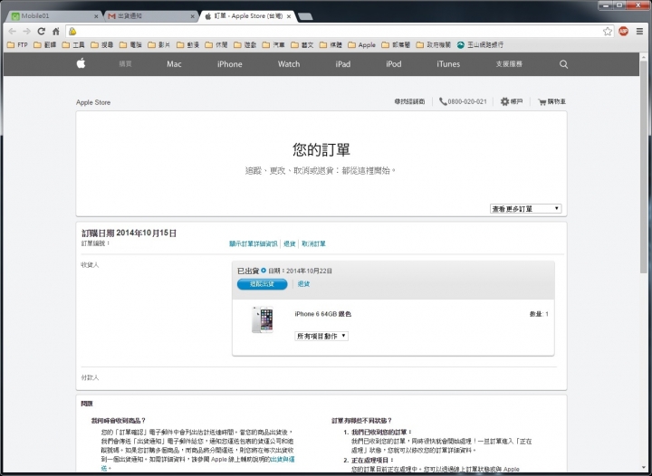Select the Apple Store 訂單 tab
652x476 pixels.
[248, 16]
